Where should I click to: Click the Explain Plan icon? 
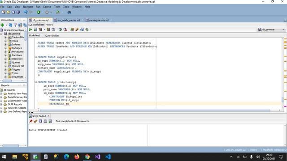[40, 30]
